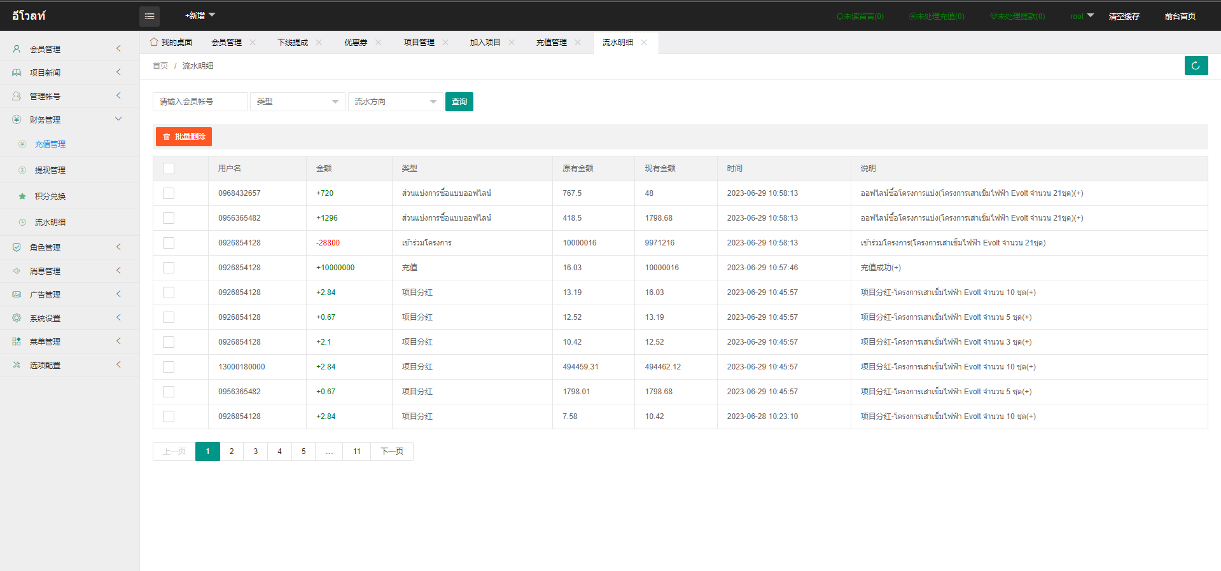This screenshot has height=571, width=1221.
Task: Switch to the 项目管理 tab
Action: point(419,43)
